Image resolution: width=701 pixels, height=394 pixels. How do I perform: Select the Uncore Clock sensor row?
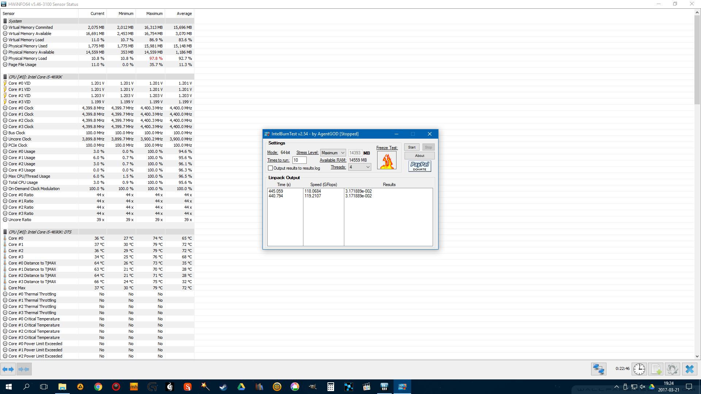click(x=98, y=139)
